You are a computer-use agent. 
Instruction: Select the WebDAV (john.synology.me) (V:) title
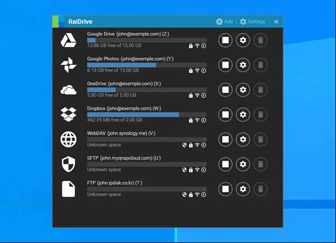click(x=121, y=134)
